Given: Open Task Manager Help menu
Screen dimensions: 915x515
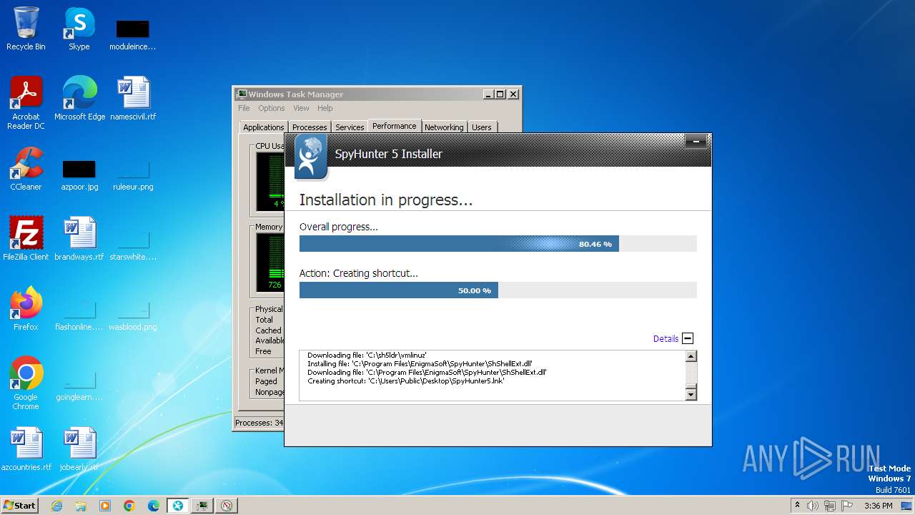Looking at the screenshot, I should [x=325, y=108].
